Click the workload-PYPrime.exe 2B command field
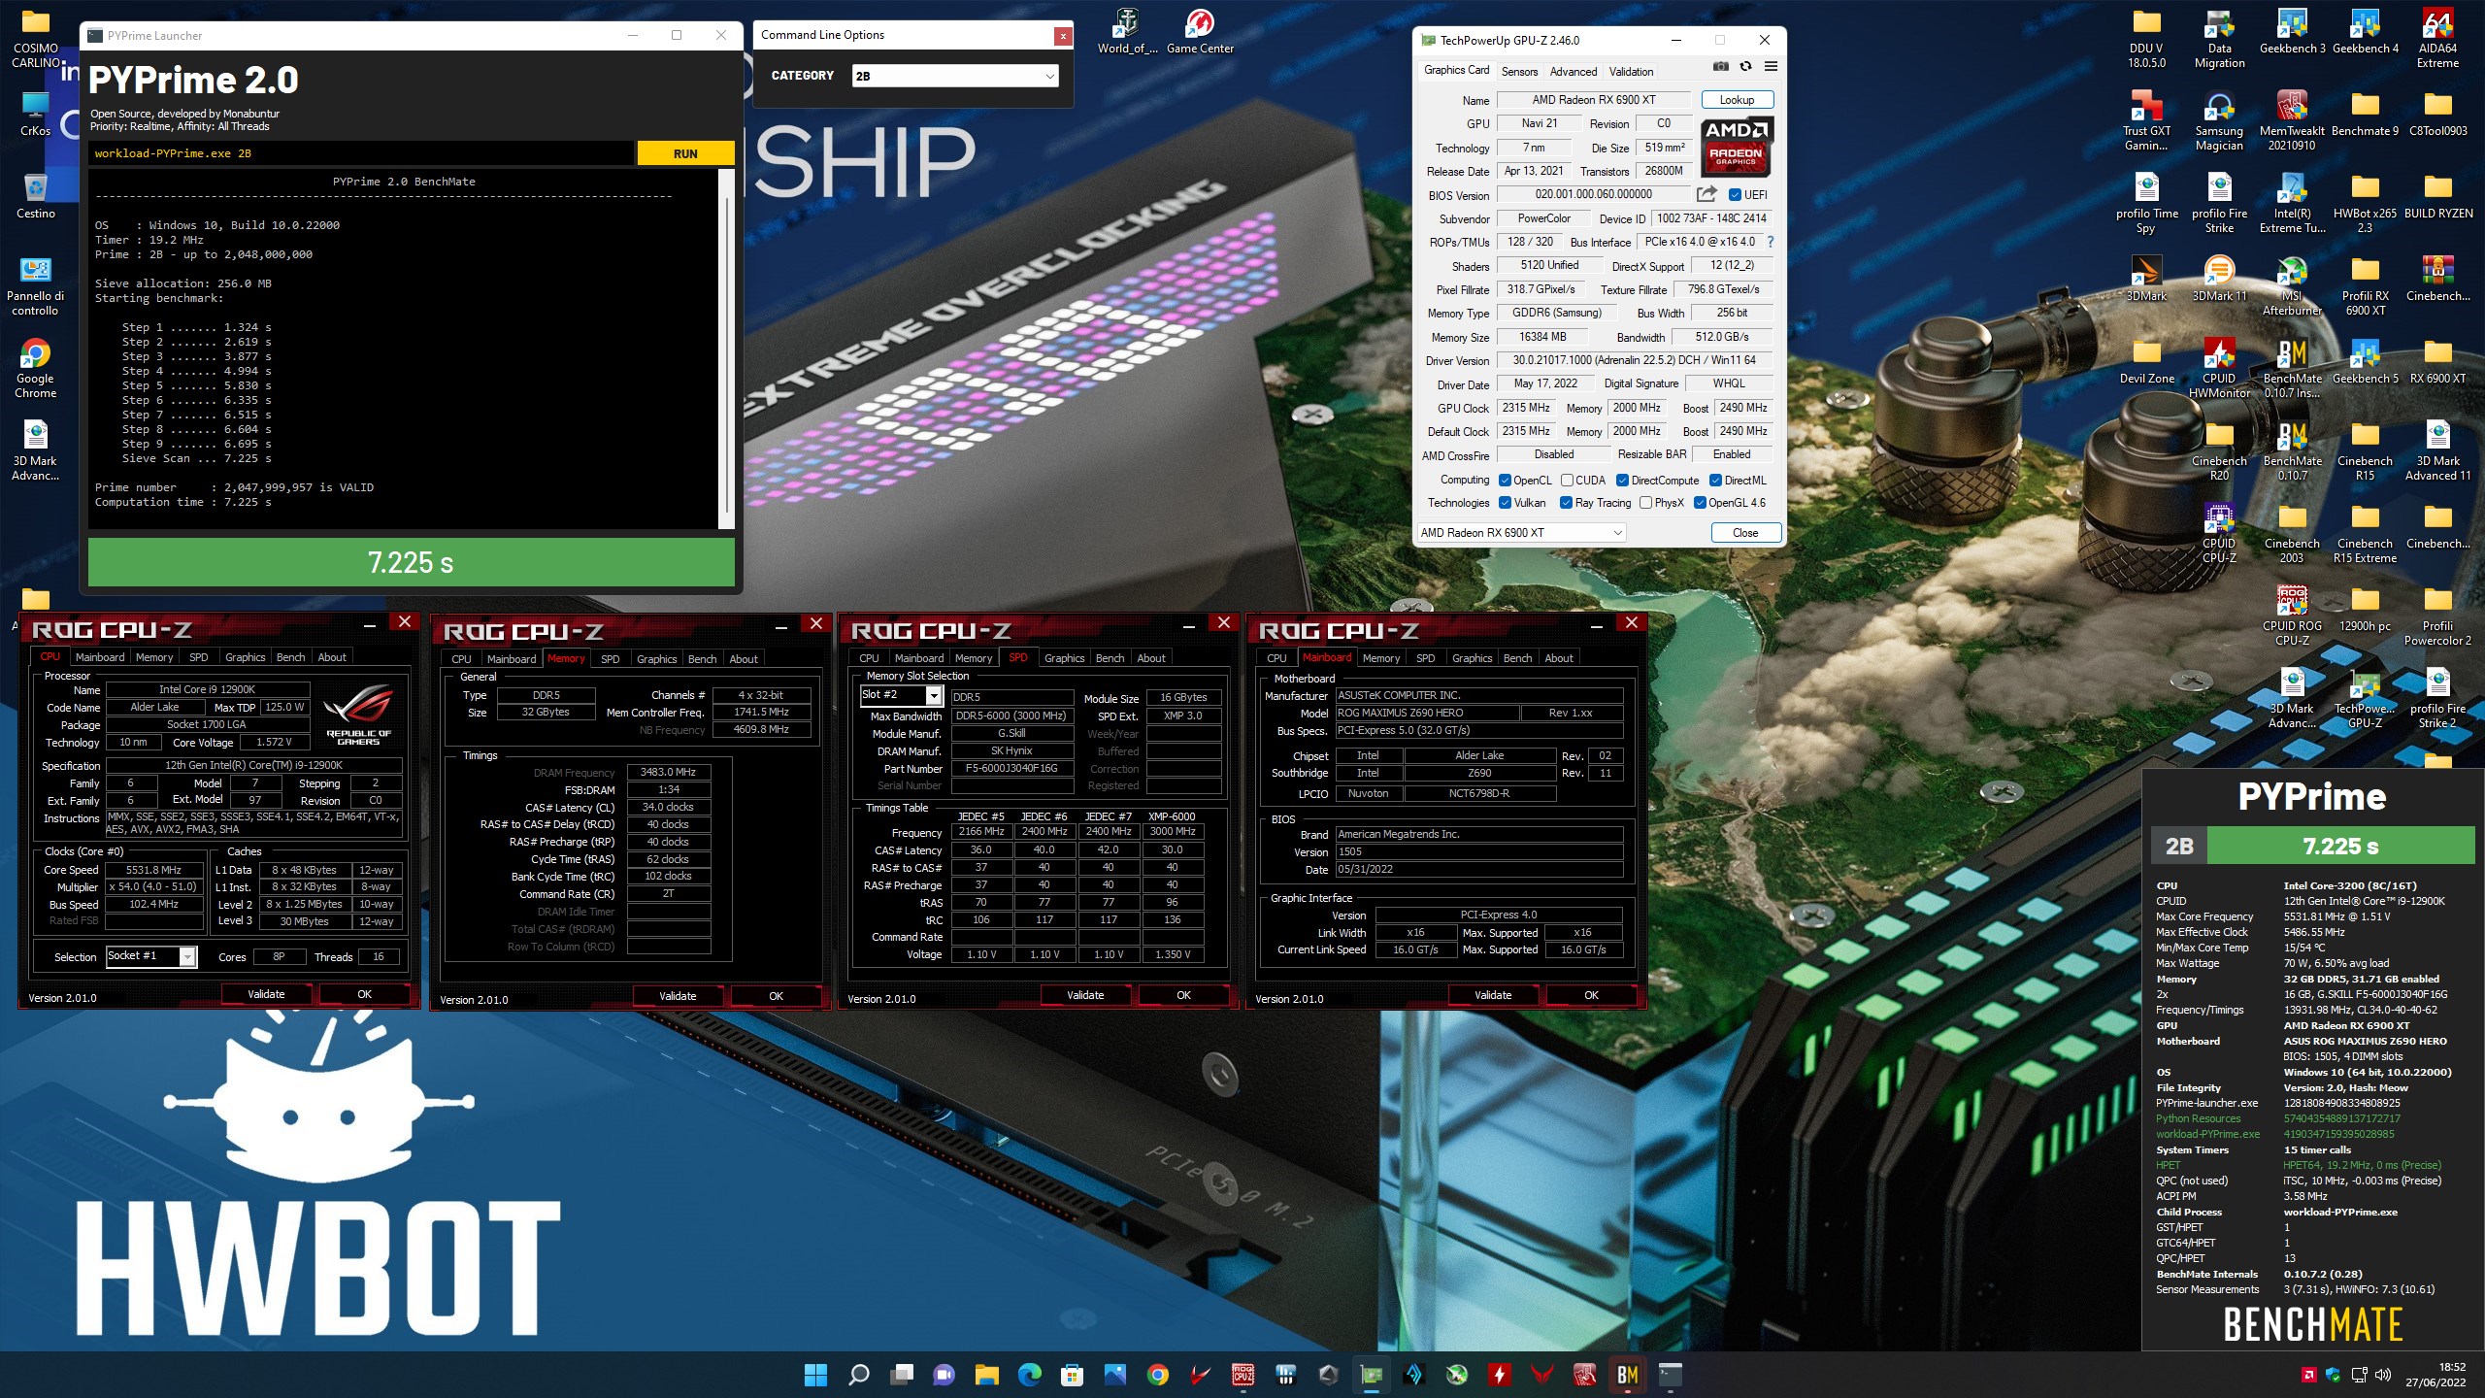2485x1398 pixels. (361, 153)
